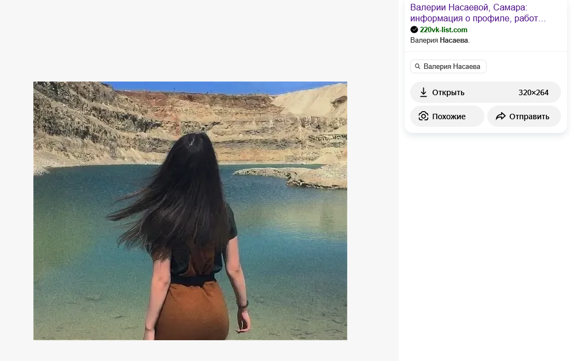Click the share arrow icon in Отправить
Screen dimensions: 572x361
[500, 116]
